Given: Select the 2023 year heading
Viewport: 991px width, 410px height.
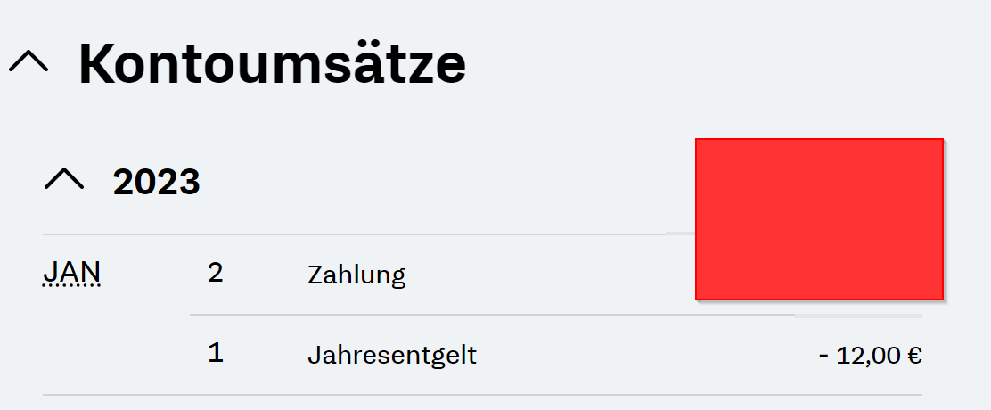Looking at the screenshot, I should tap(156, 182).
